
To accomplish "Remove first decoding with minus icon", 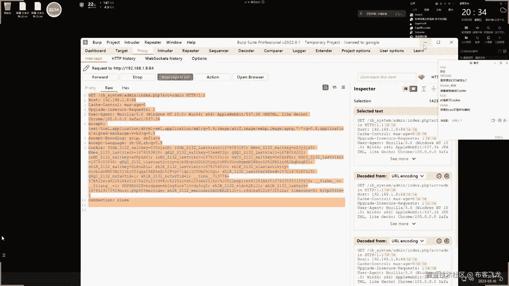I will (439, 176).
